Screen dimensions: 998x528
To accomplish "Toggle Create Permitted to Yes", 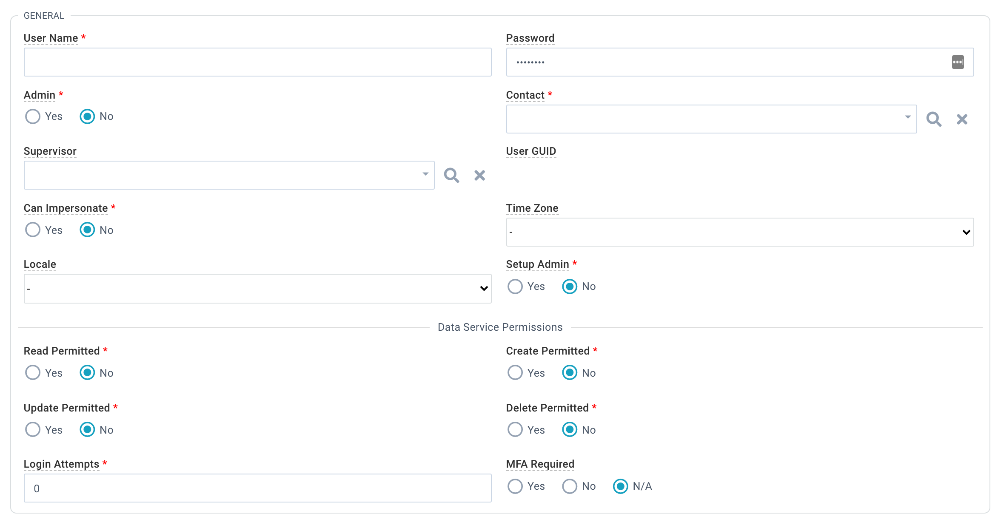I will [515, 373].
